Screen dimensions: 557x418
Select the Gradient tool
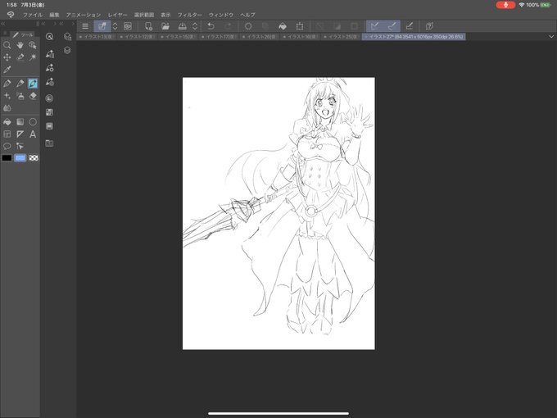pos(20,122)
